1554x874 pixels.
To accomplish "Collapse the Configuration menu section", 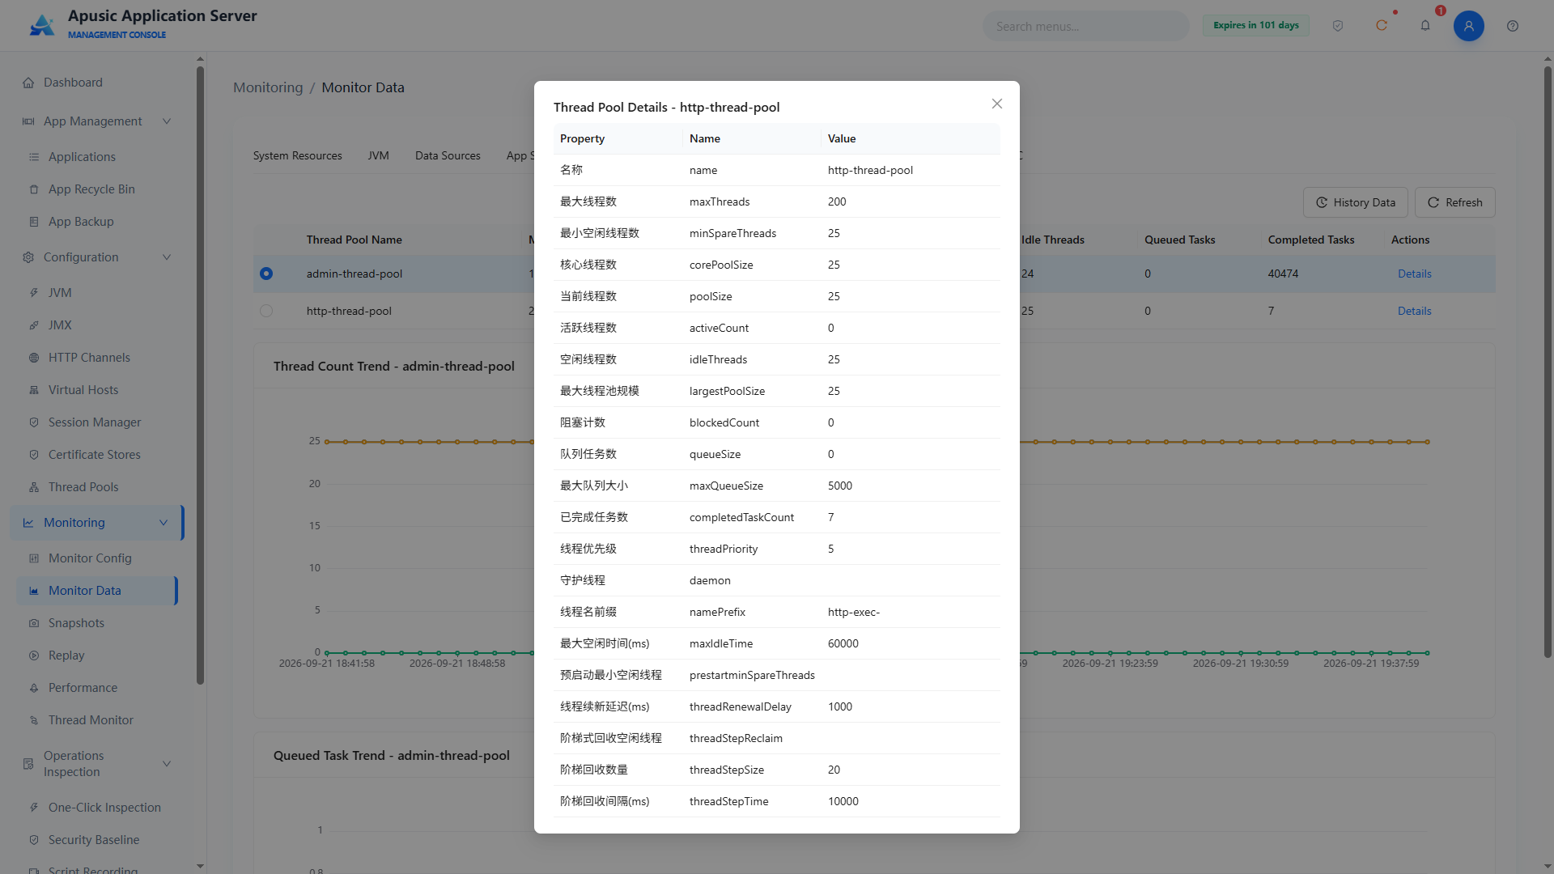I will (167, 257).
